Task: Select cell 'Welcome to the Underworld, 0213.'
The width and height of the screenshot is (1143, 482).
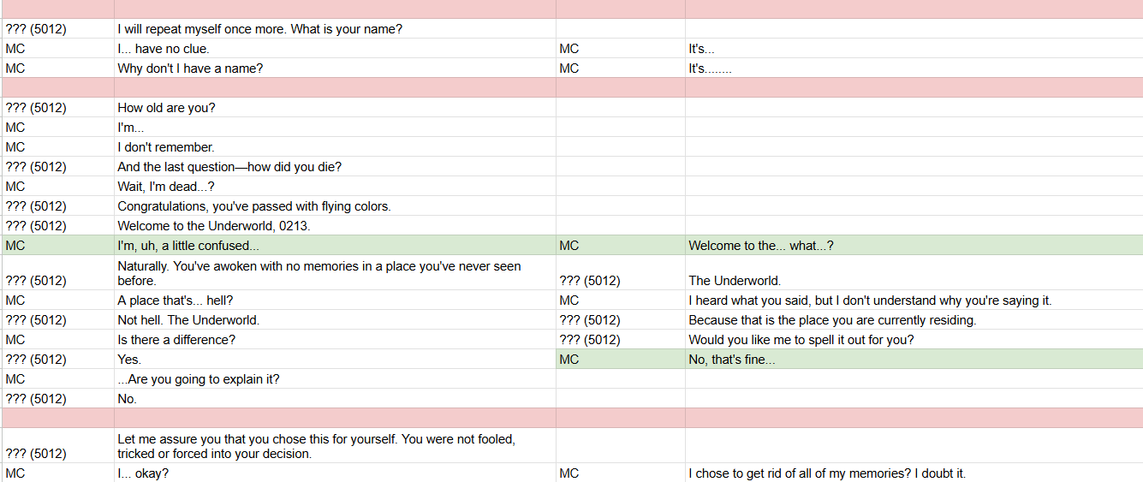Action: [335, 226]
